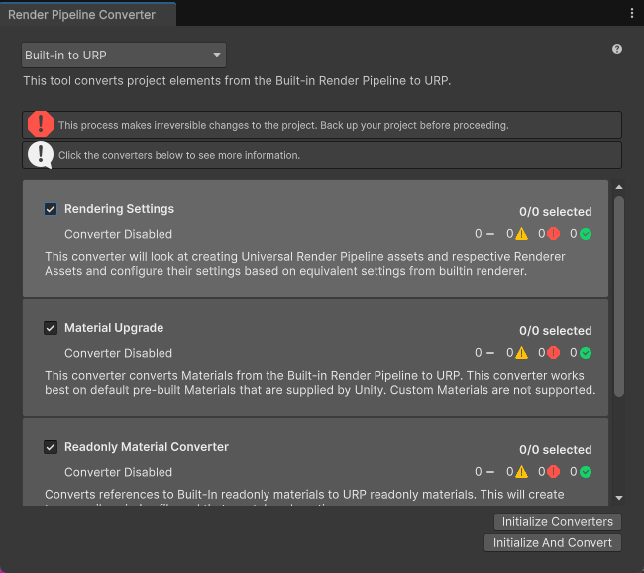Open the three-dot window options menu
Viewport: 644px width, 573px height.
(x=632, y=13)
